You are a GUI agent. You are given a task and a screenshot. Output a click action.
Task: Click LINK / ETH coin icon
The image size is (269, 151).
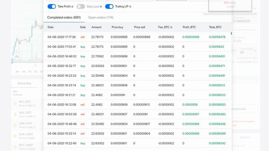click(x=15, y=125)
